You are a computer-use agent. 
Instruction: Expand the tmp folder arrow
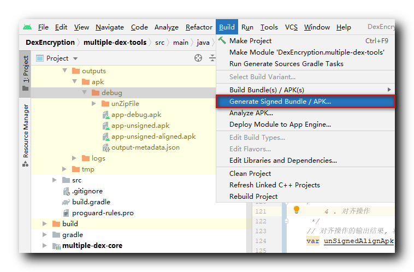pyautogui.click(x=64, y=169)
